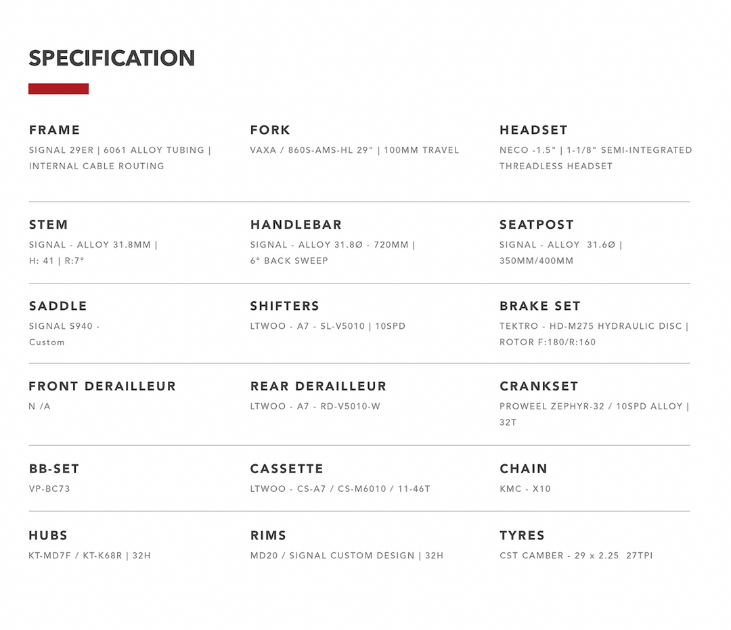Select the CHAIN heading
The image size is (731, 630).
[523, 468]
